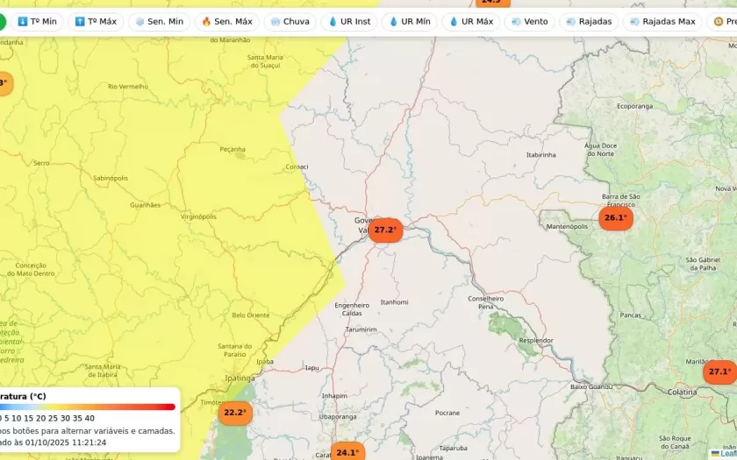Open the 26.1° station marker near Mantenópolis
737x460 pixels.
point(615,218)
